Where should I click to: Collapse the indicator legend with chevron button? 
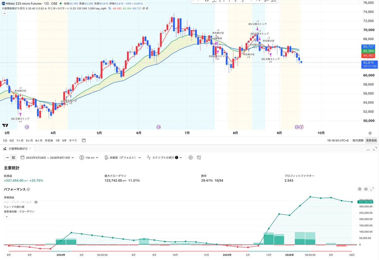(x=5, y=14)
